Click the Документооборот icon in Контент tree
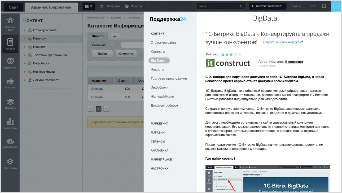 tap(30, 80)
